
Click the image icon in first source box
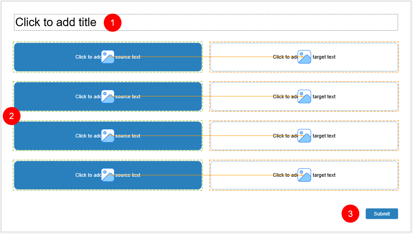tap(108, 57)
